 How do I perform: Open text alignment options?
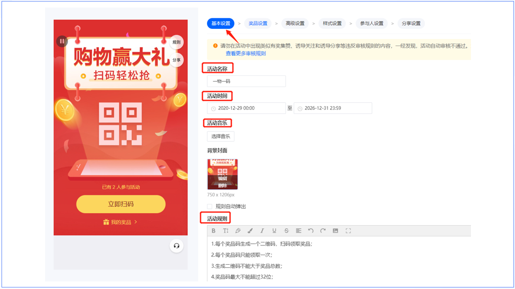[x=299, y=231]
